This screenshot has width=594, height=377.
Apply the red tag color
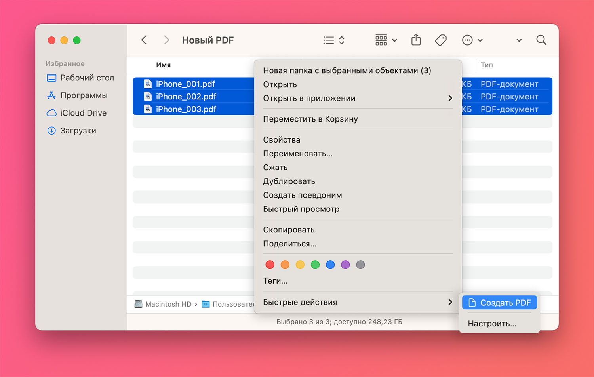click(270, 265)
